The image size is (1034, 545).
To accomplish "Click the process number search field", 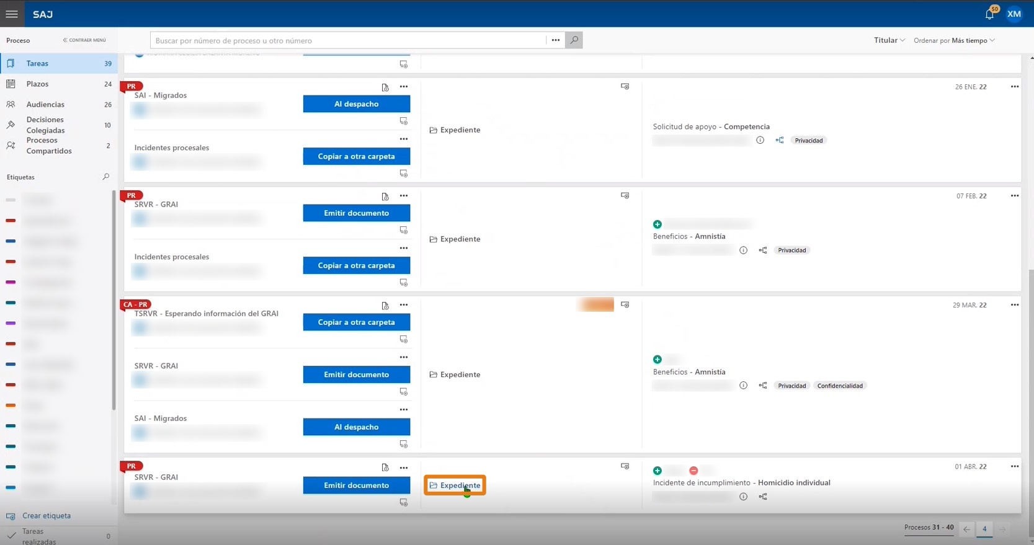I will (x=347, y=40).
